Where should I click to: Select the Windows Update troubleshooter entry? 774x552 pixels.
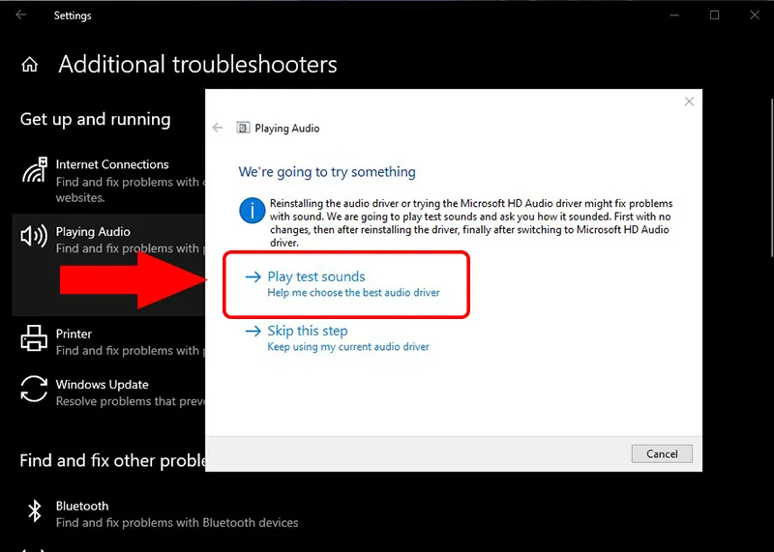(x=102, y=384)
